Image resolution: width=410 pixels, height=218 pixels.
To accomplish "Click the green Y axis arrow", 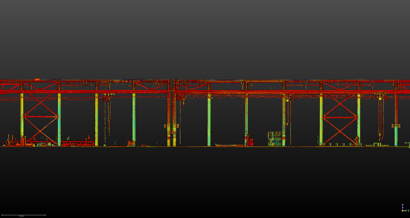I will point(405,211).
